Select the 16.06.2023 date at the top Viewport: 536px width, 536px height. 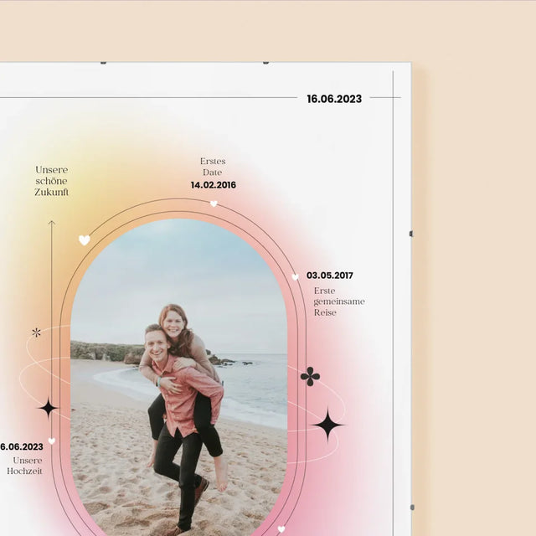point(334,99)
